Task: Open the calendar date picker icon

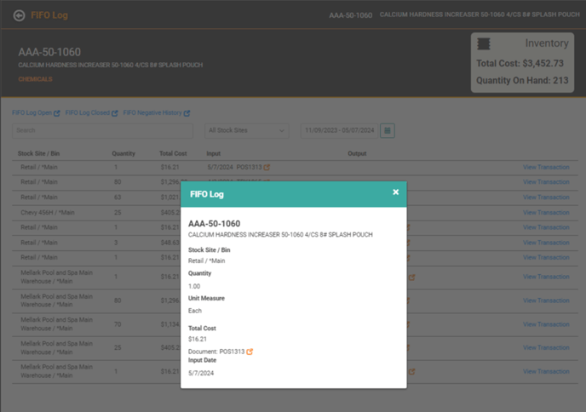Action: (388, 130)
